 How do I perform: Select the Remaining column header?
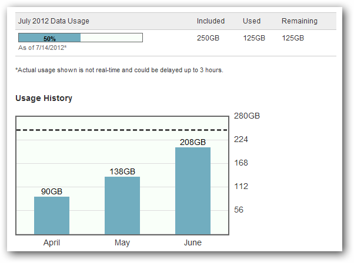pos(299,21)
